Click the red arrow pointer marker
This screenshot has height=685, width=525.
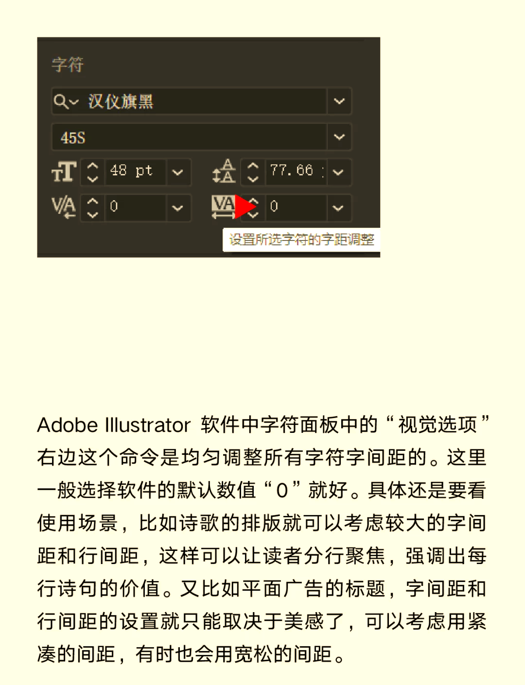(245, 207)
